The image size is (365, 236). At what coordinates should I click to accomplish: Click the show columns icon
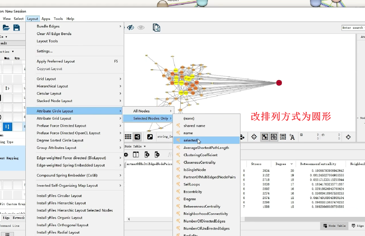tap(136, 155)
